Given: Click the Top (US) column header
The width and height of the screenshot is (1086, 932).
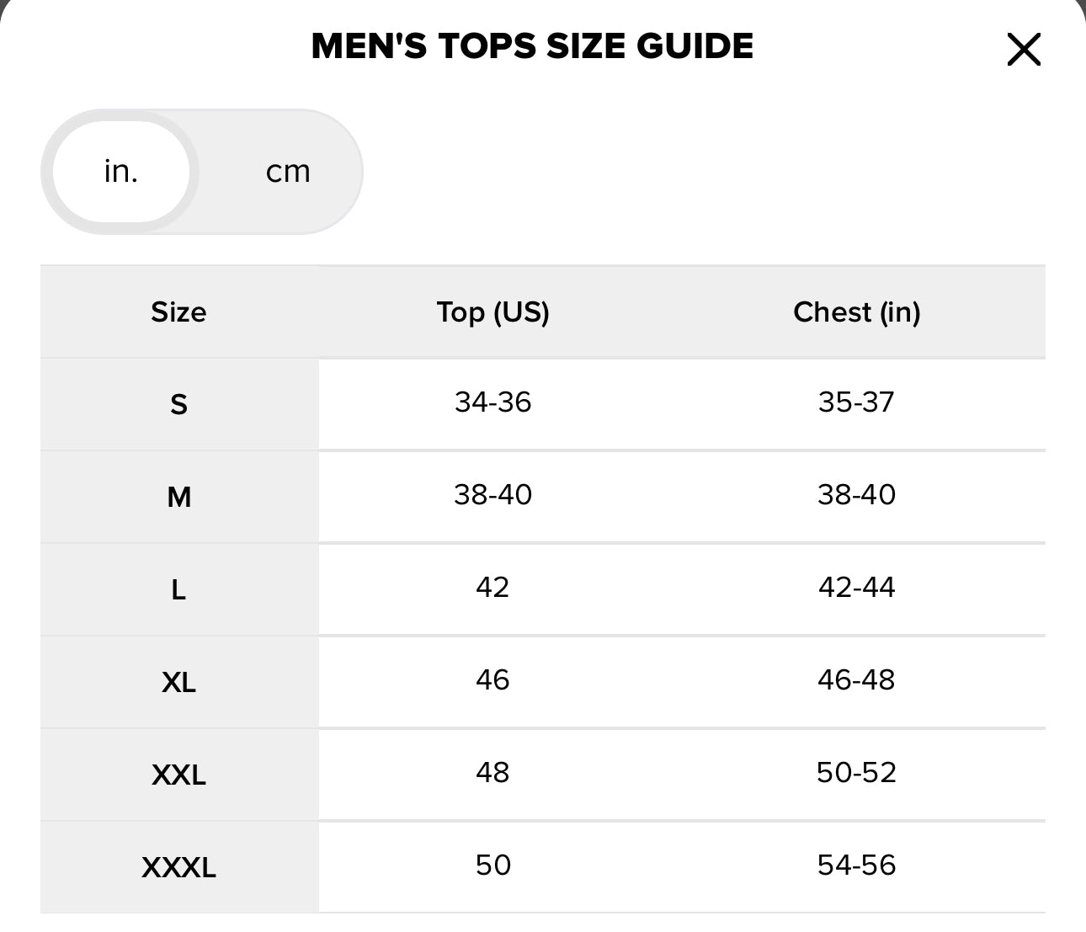Looking at the screenshot, I should tap(492, 312).
